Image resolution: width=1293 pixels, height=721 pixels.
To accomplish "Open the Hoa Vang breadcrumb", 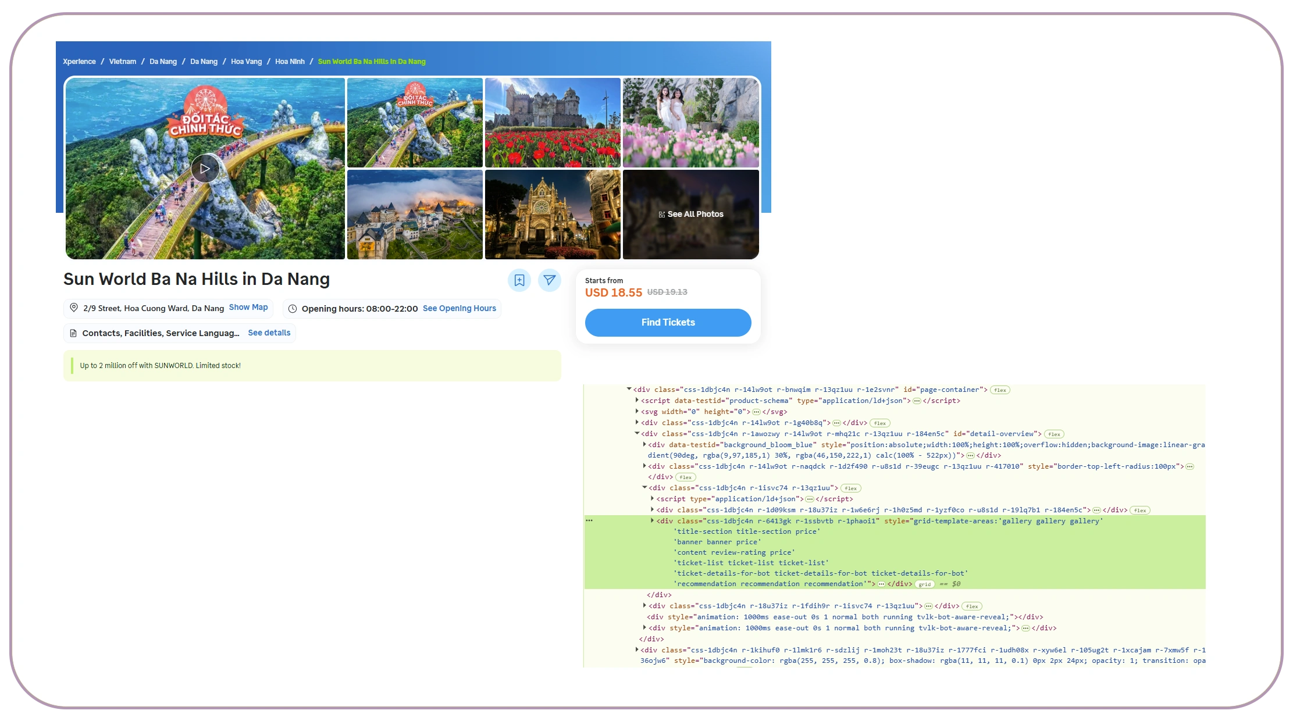I will coord(246,62).
